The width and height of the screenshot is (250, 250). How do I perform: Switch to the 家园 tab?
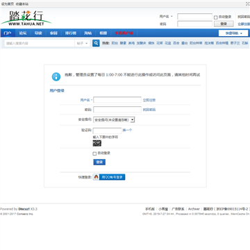(53, 33)
